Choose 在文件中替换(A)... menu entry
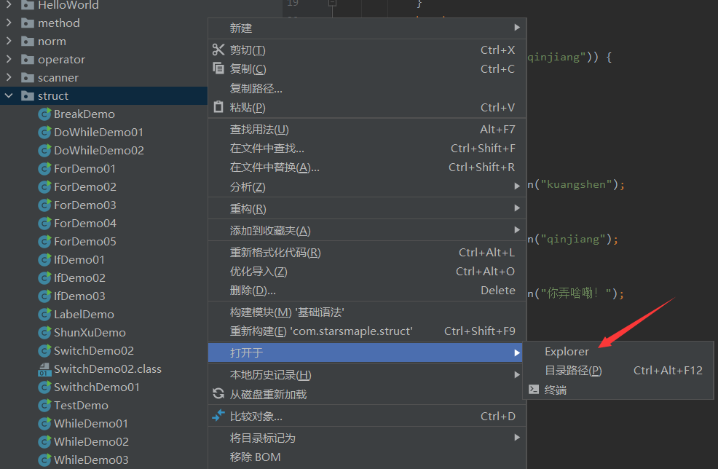This screenshot has height=469, width=718. [x=367, y=167]
